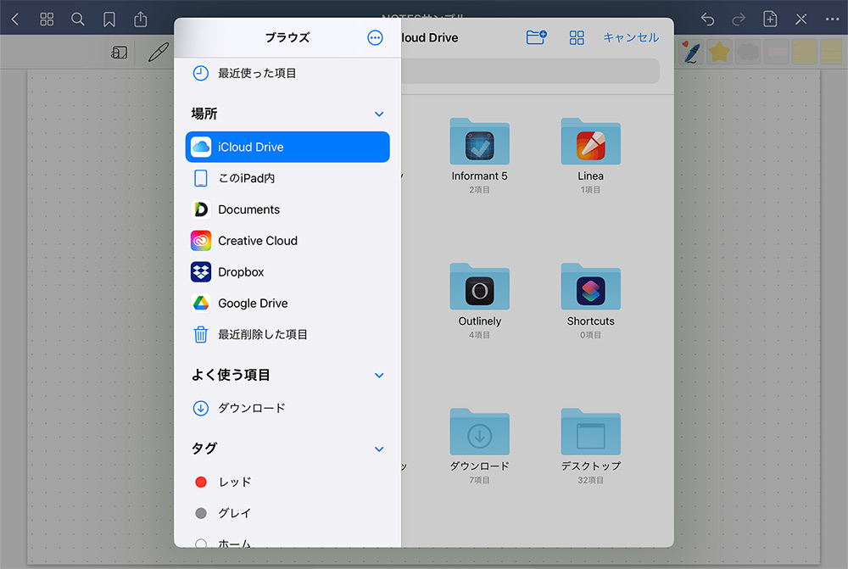The image size is (848, 569).
Task: Select このiPad内 location
Action: click(287, 178)
